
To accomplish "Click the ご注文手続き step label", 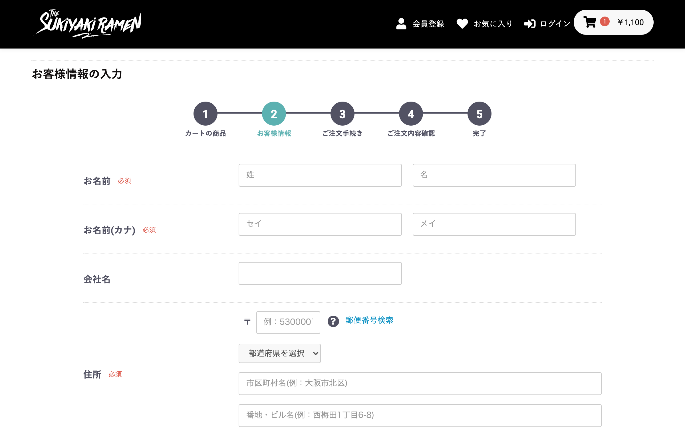I will [x=342, y=133].
